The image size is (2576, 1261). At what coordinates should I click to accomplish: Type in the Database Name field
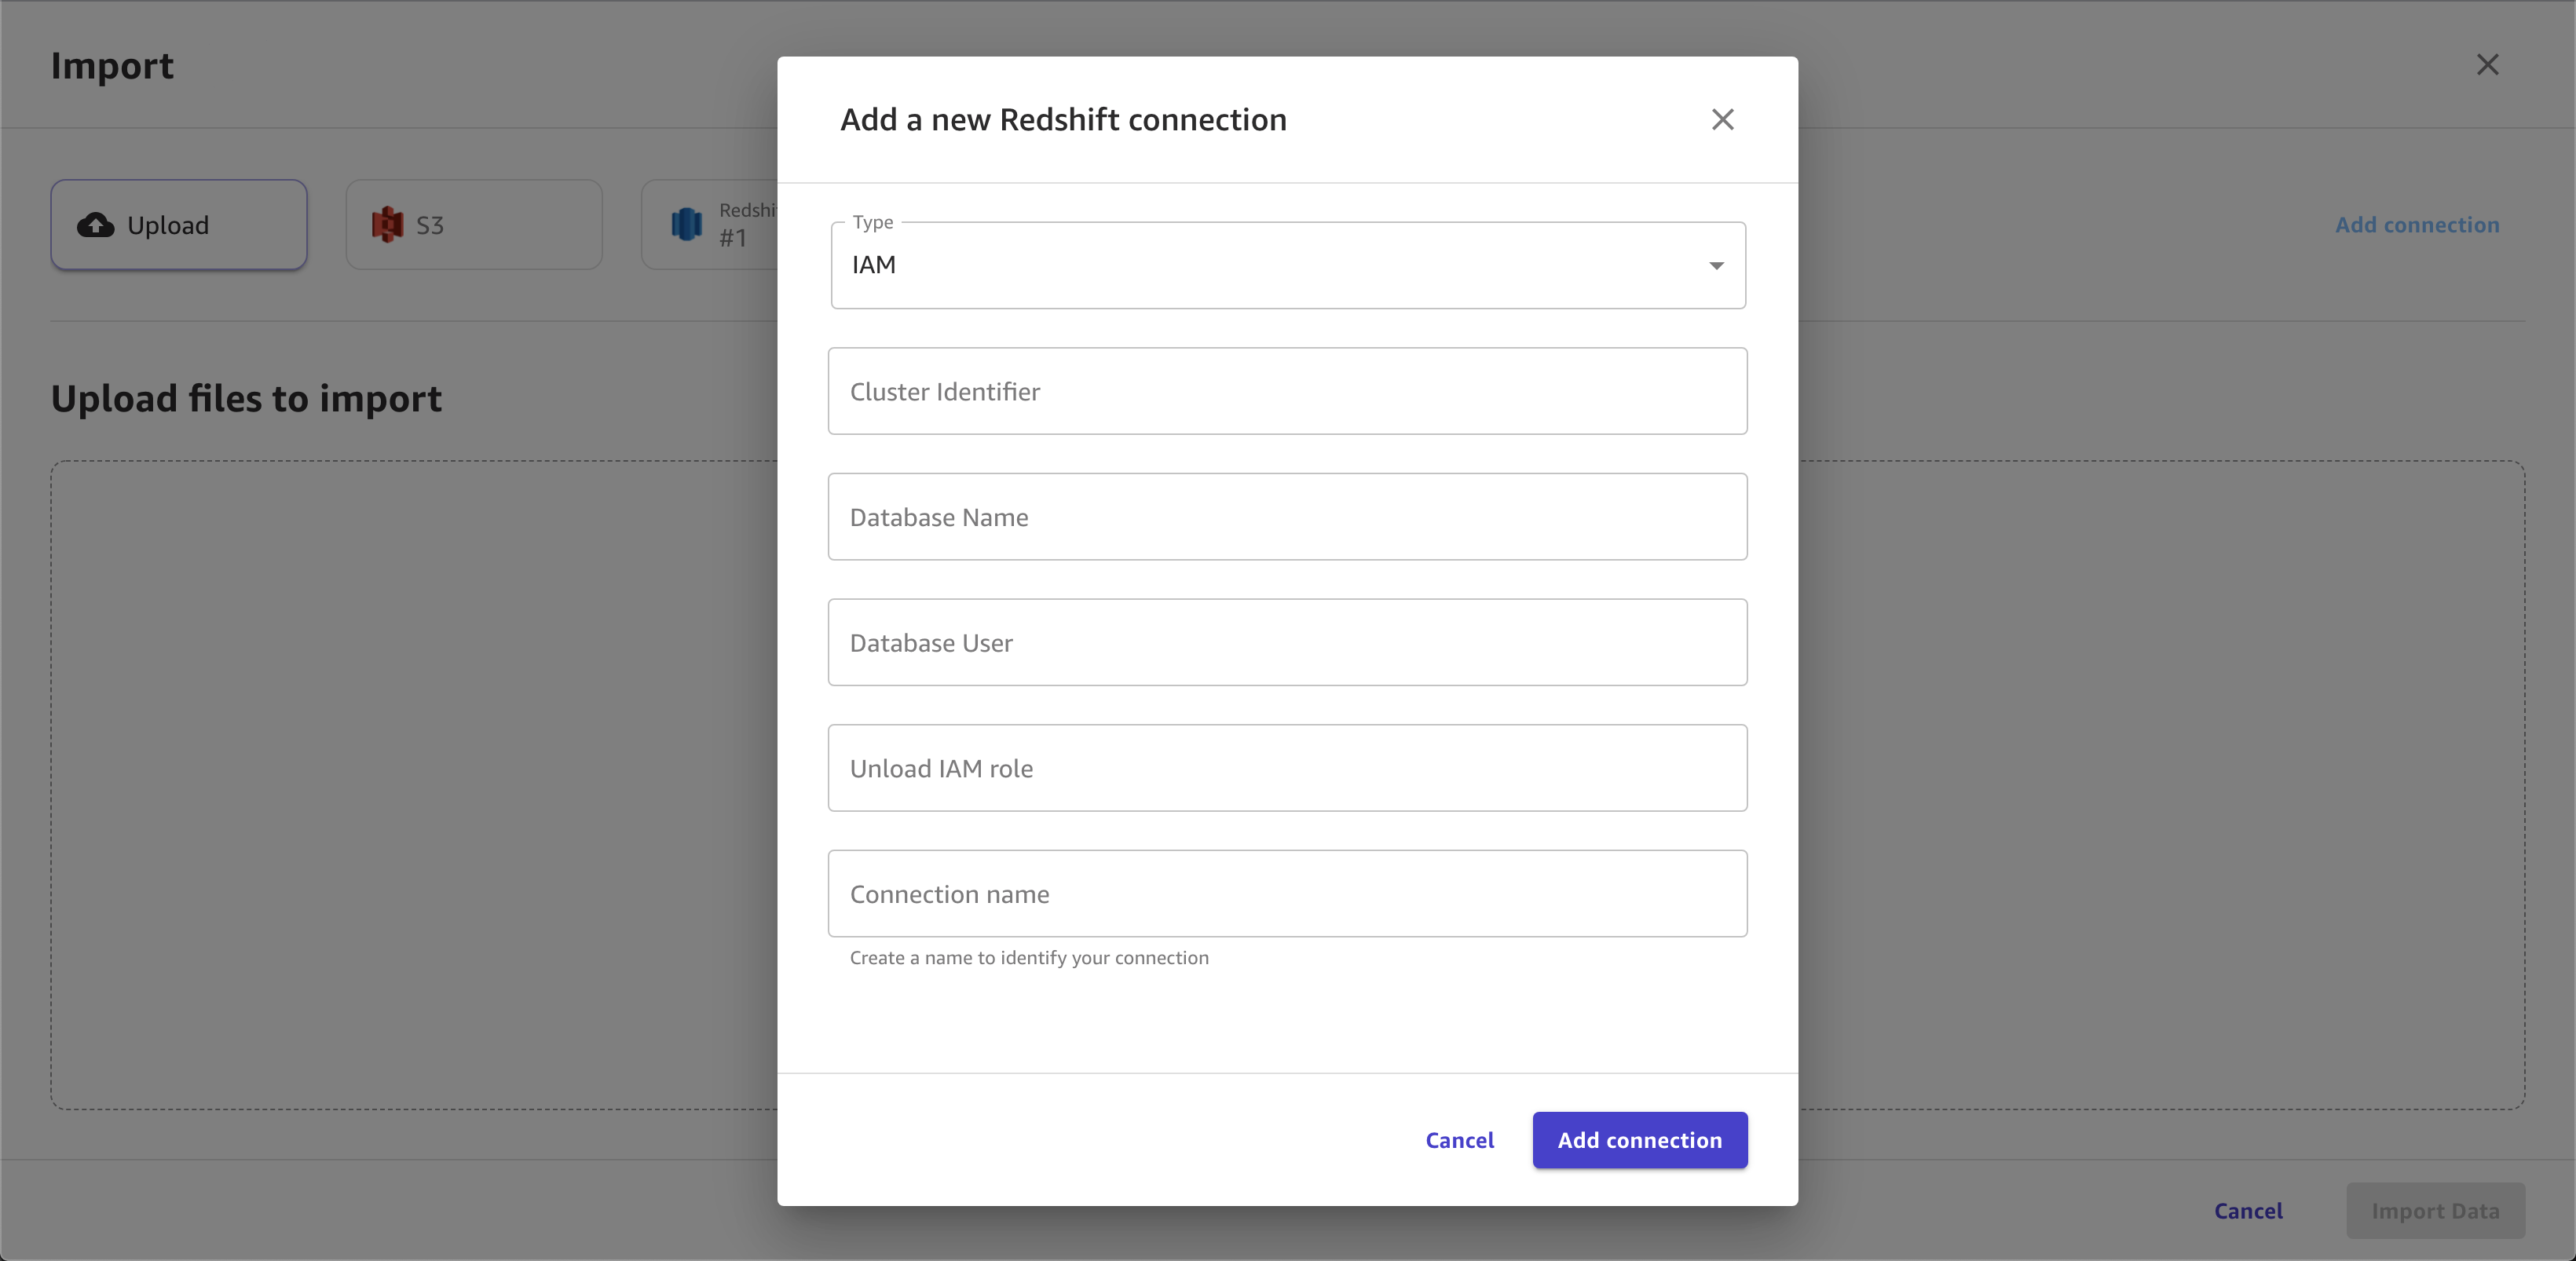[1286, 516]
